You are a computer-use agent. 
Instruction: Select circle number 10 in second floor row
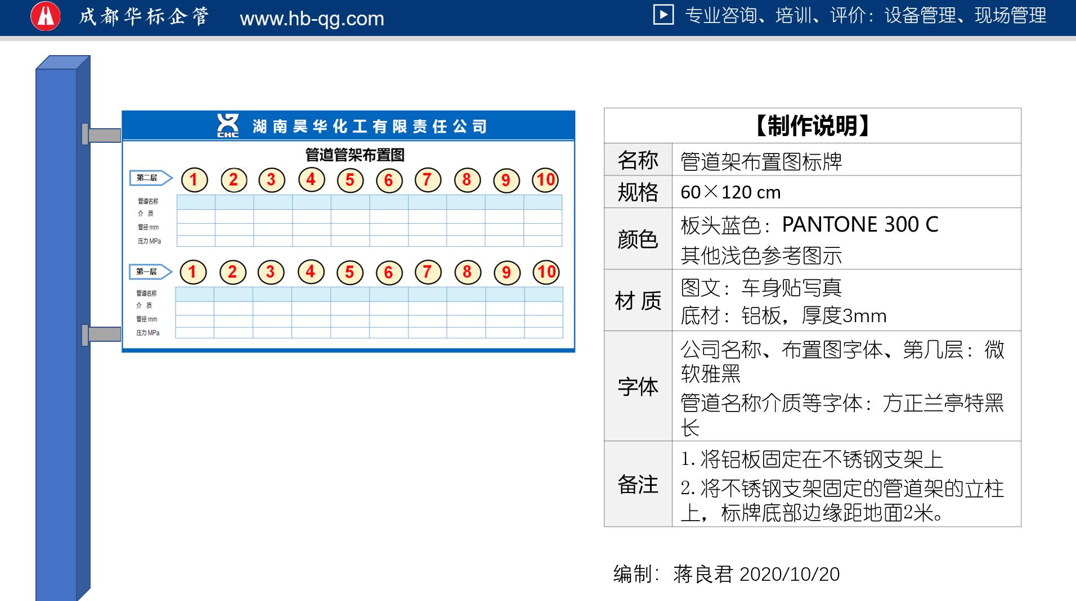click(x=545, y=180)
